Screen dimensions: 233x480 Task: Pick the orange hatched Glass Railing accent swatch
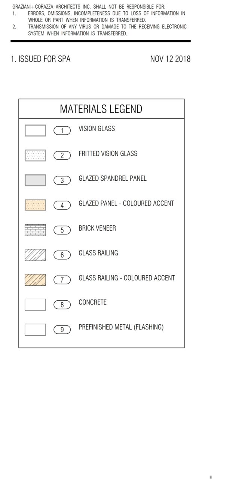pos(35,280)
